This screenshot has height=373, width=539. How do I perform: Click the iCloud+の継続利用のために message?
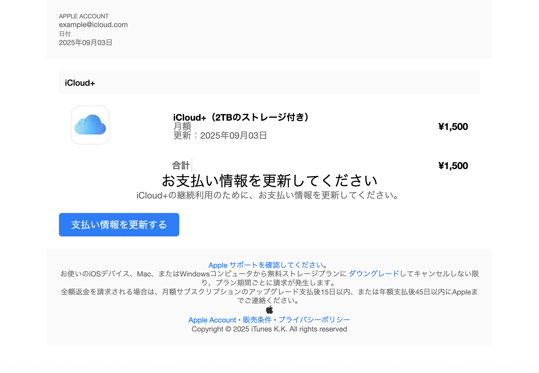click(268, 195)
